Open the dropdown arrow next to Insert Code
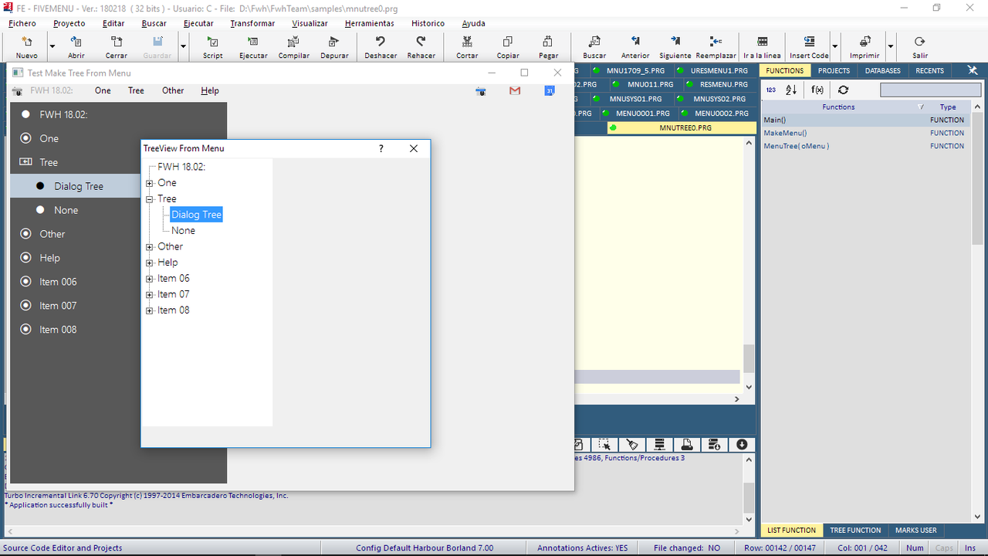 pyautogui.click(x=835, y=46)
